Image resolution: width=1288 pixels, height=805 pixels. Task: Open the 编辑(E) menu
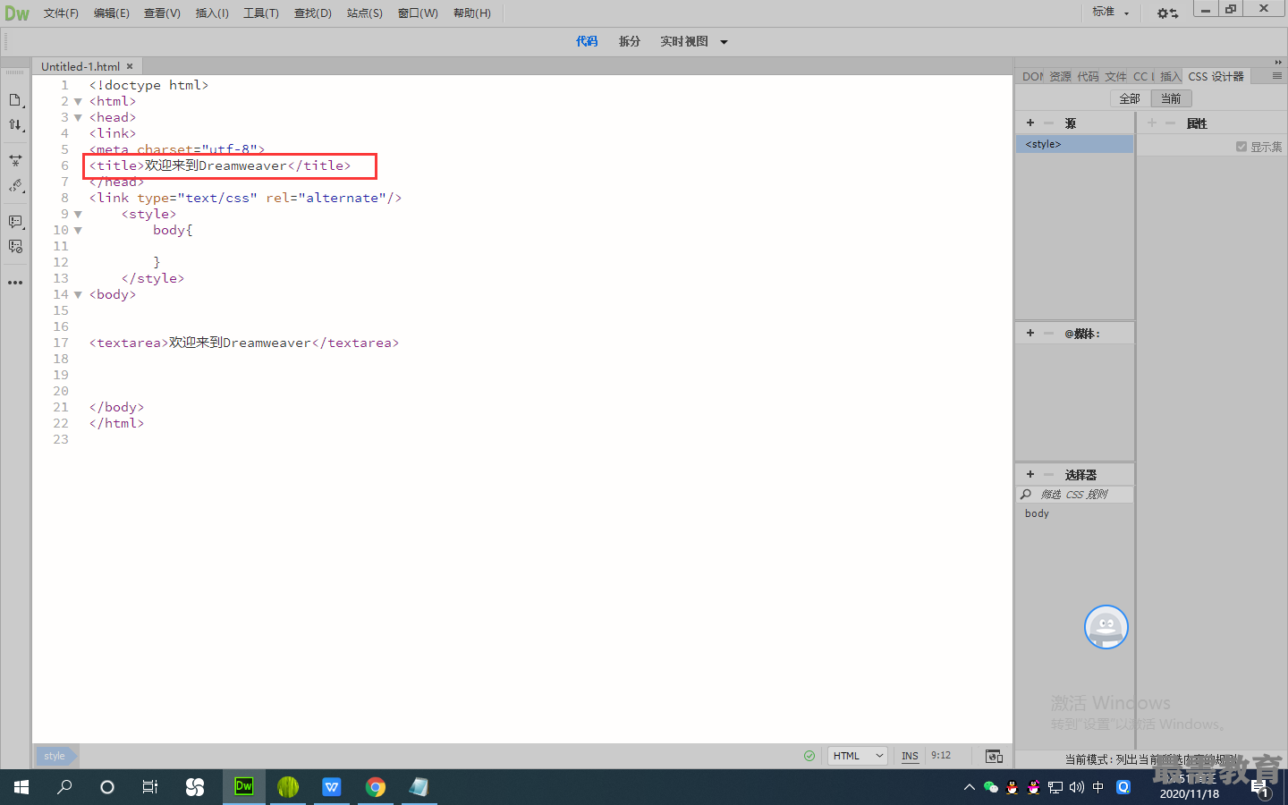click(111, 13)
